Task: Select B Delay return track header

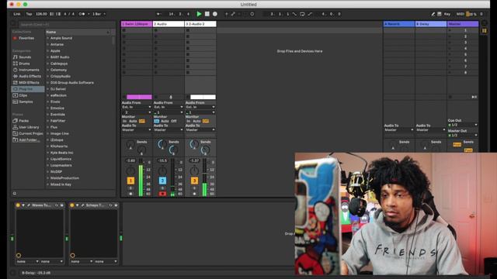Action: pyautogui.click(x=431, y=24)
